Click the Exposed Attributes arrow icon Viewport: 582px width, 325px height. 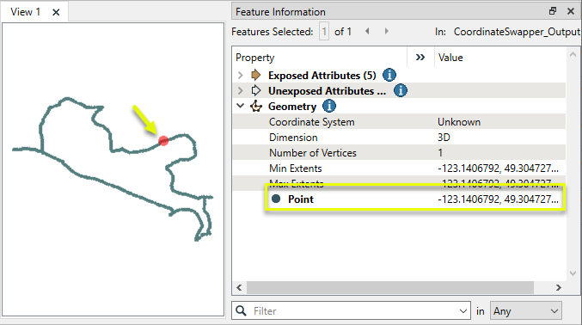[255, 75]
